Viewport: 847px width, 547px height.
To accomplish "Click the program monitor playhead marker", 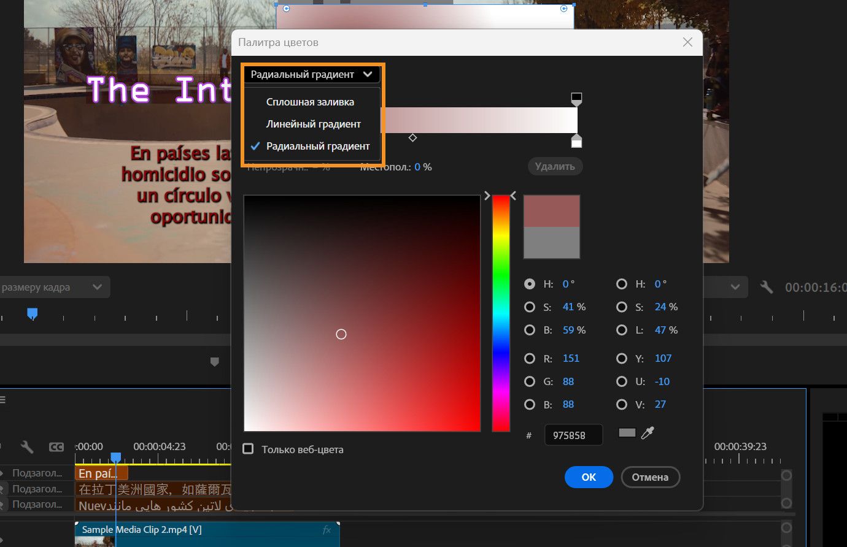I will pos(33,314).
